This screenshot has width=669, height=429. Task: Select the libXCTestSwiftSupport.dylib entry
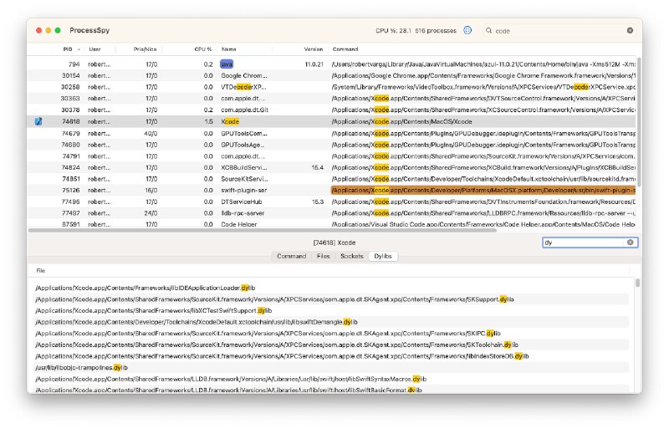[x=331, y=311]
